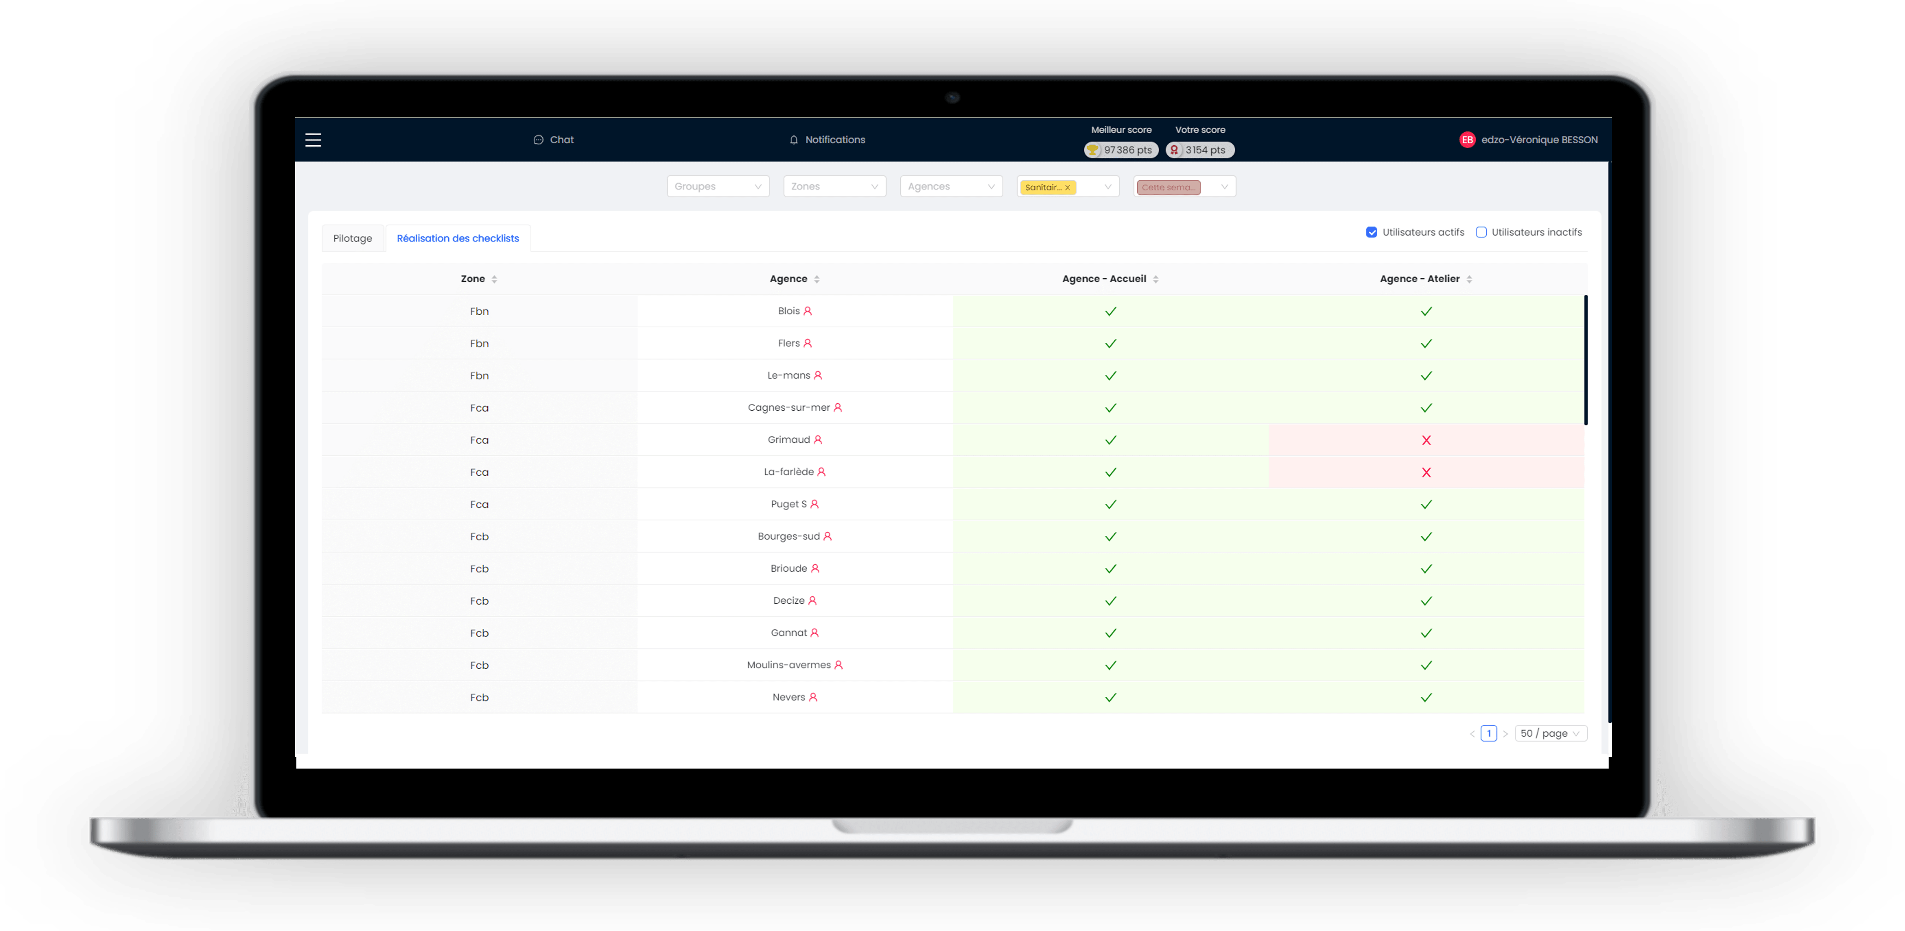Image resolution: width=1905 pixels, height=931 pixels.
Task: Click user icon next to Le-mans
Action: [818, 376]
